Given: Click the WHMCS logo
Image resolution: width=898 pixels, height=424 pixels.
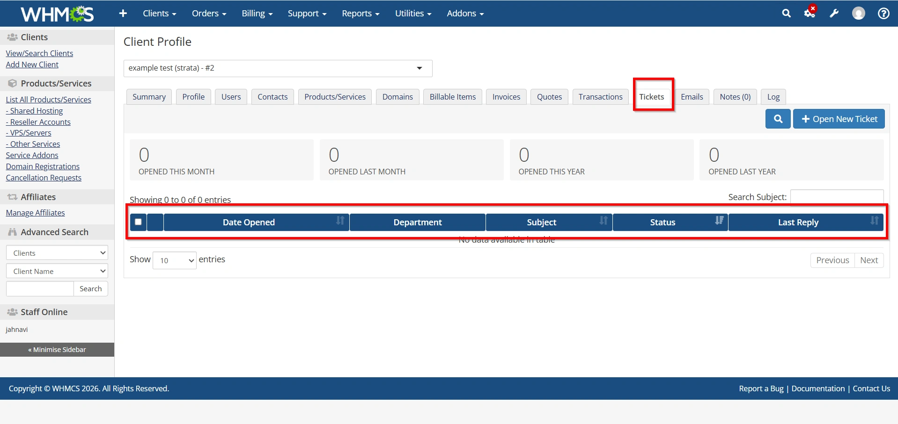Looking at the screenshot, I should tap(57, 14).
